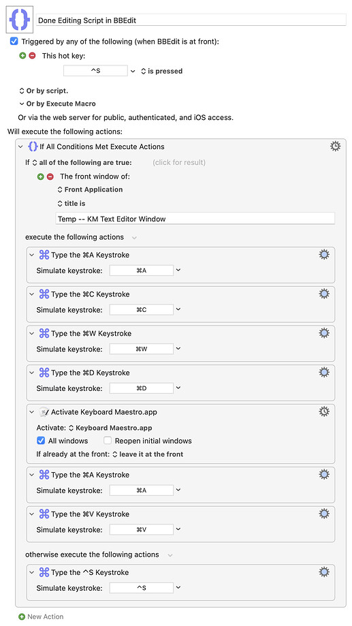Image resolution: width=352 pixels, height=626 pixels.
Task: Click the macro icon with curly braces
Action: coord(19,20)
